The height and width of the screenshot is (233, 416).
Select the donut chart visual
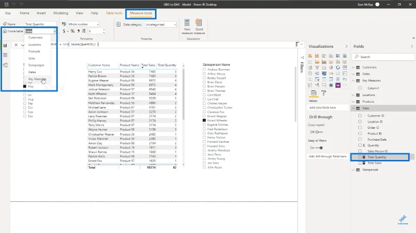(x=337, y=67)
